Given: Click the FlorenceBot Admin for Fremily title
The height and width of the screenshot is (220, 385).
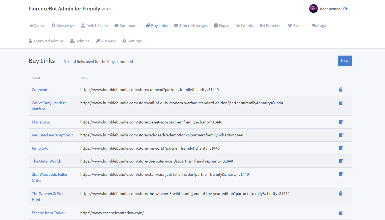Looking at the screenshot, I should 64,9.
